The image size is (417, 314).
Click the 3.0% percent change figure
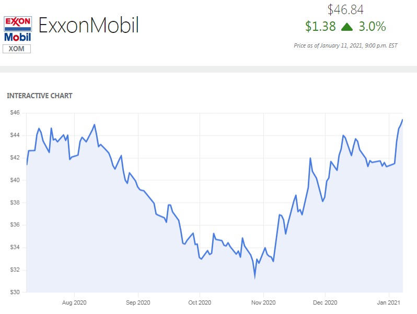(x=372, y=26)
